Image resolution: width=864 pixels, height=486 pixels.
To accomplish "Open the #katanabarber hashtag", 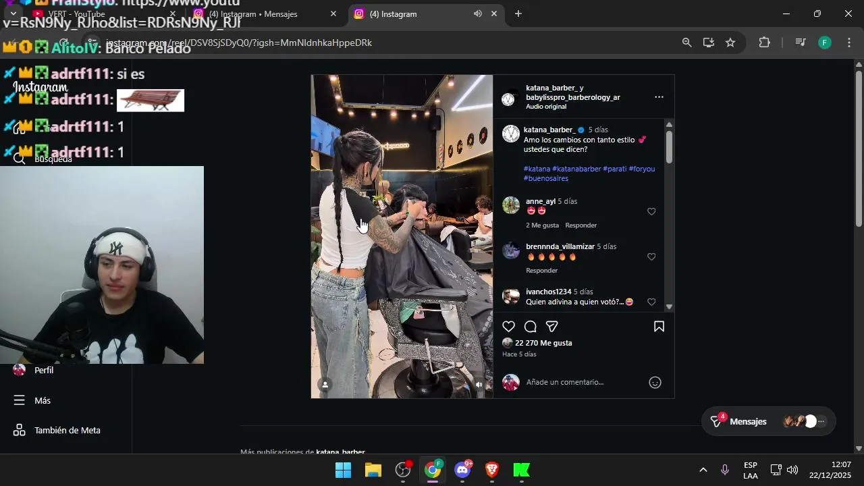I will pos(576,169).
